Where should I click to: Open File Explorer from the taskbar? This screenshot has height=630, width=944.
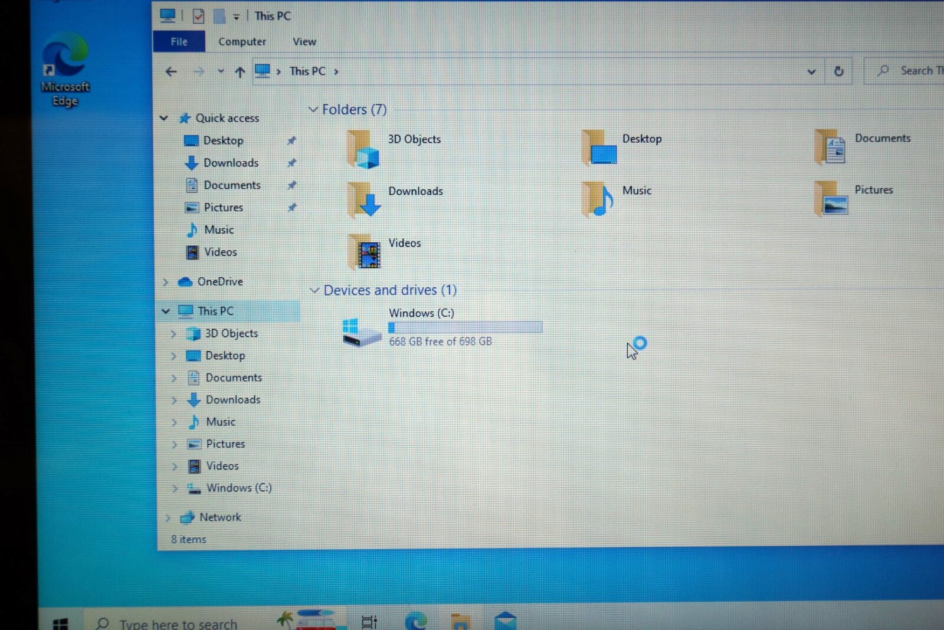[460, 622]
